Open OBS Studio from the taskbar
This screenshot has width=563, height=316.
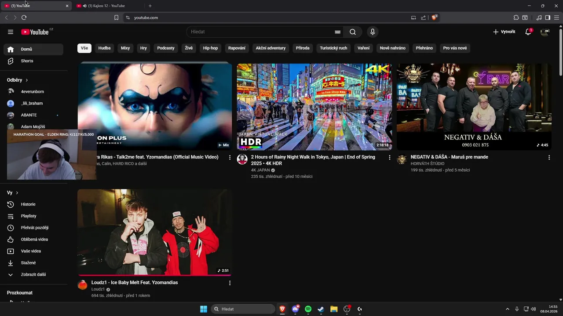coord(347,309)
